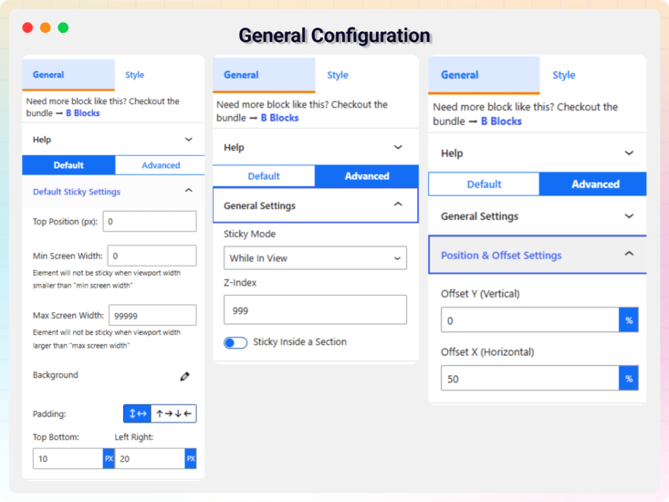Open the Style tab in the right panel
The height and width of the screenshot is (502, 669).
pyautogui.click(x=563, y=75)
